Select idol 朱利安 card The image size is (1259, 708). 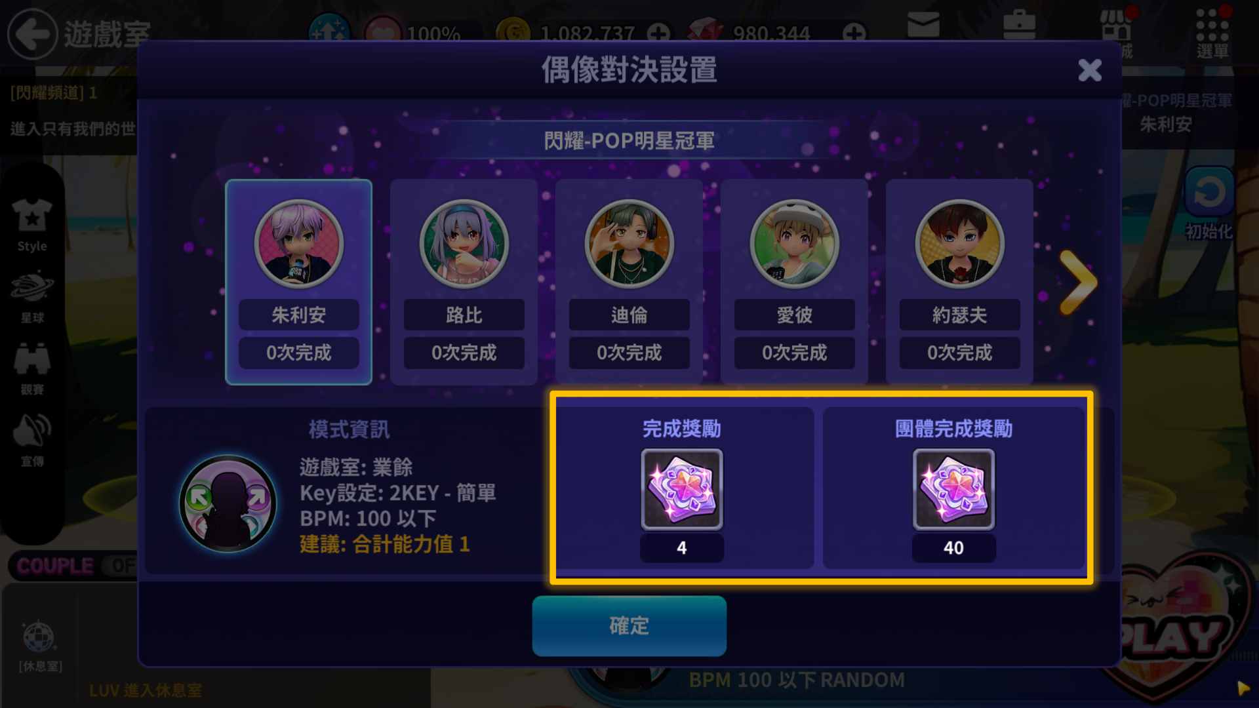click(x=298, y=282)
